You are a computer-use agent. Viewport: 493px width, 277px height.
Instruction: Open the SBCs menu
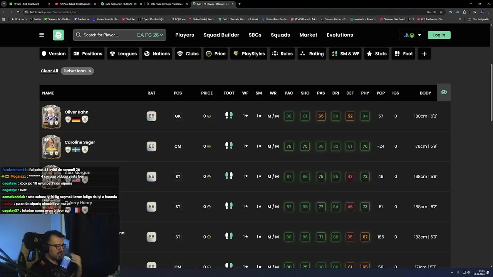coord(255,35)
